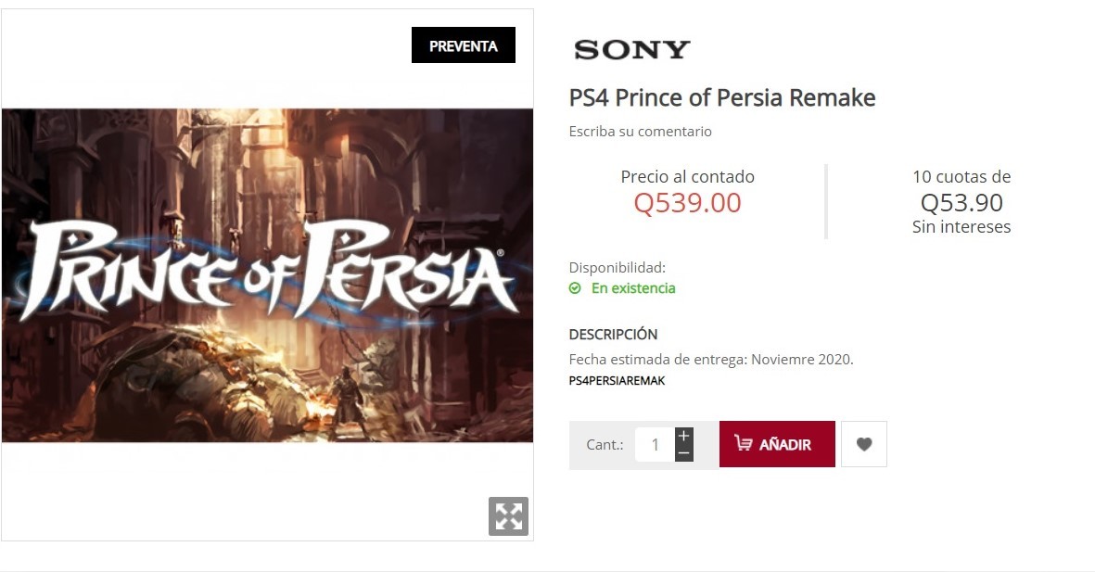Viewport: 1095px width, 572px height.
Task: Select the PS4PERSIAREMAK SKU code
Action: tap(617, 381)
